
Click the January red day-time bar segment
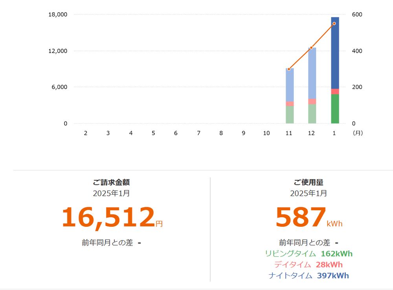[335, 91]
